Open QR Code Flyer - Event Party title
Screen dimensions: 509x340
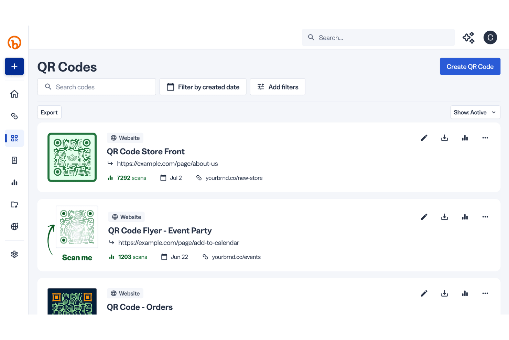pyautogui.click(x=160, y=230)
